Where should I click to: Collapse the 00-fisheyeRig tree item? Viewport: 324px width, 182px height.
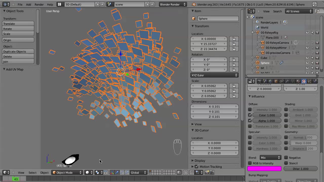252,33
